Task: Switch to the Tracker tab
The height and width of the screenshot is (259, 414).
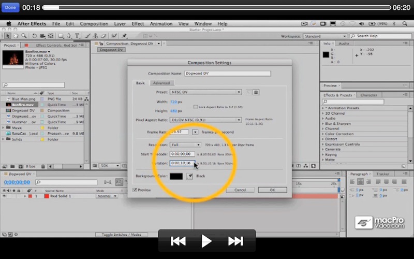Action: pyautogui.click(x=382, y=174)
